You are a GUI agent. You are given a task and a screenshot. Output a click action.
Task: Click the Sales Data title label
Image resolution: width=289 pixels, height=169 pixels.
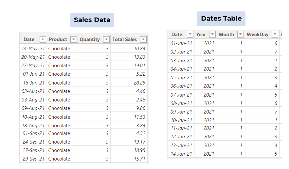click(x=92, y=20)
